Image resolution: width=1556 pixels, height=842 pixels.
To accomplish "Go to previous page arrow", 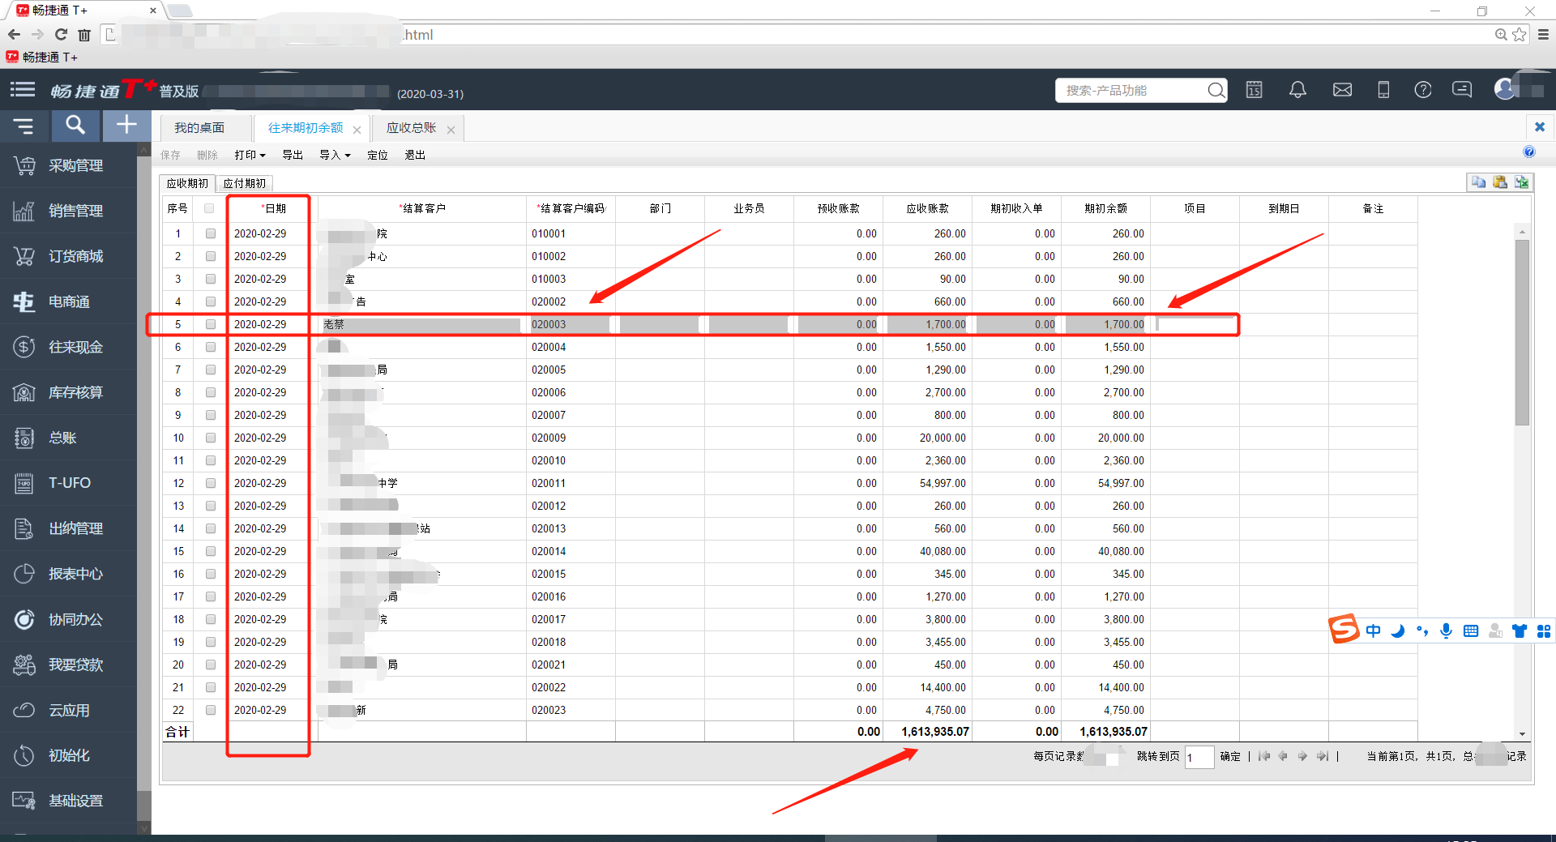I will pyautogui.click(x=1283, y=756).
